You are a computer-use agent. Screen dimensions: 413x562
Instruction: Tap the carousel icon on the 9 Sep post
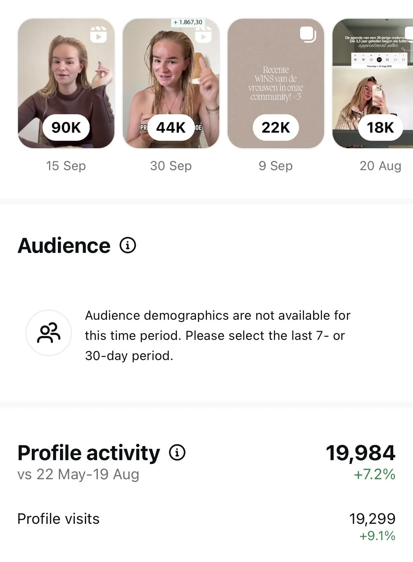[308, 35]
